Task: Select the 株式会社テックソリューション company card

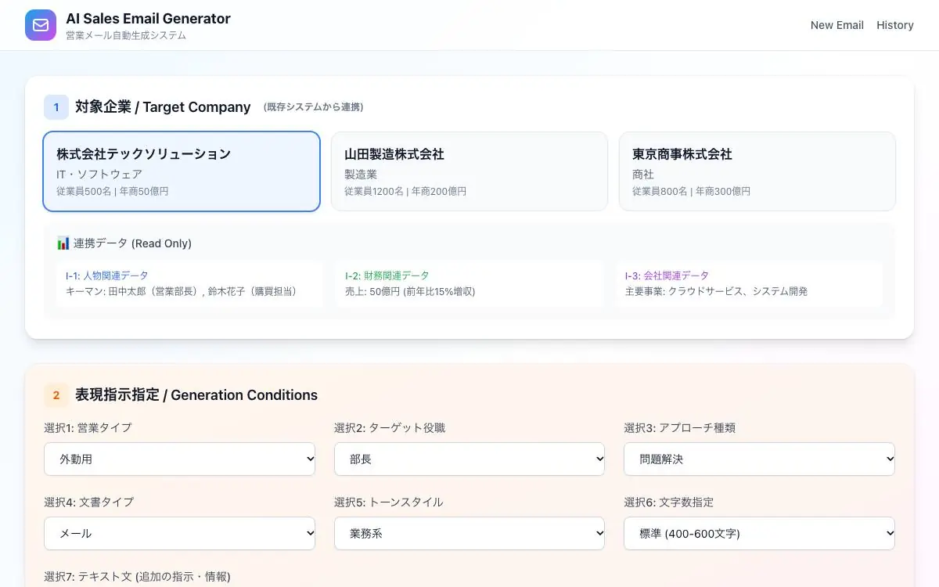Action: tap(182, 171)
